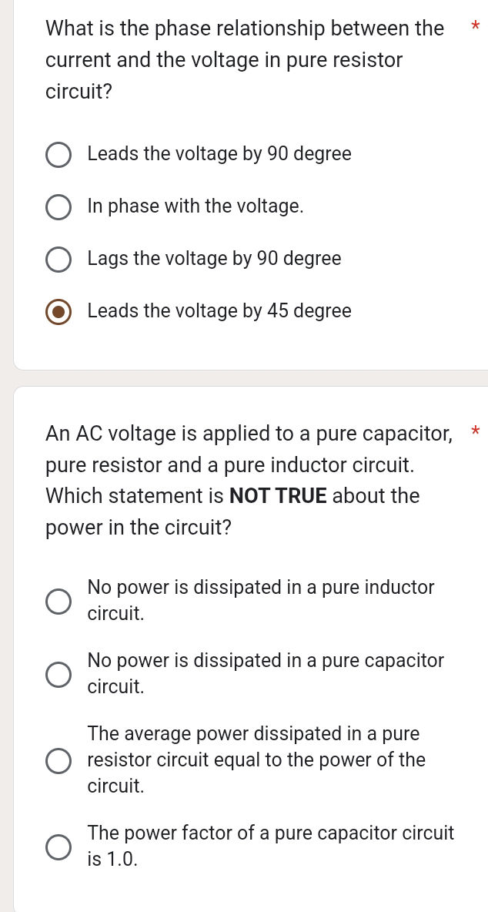Click the 'average power dissipated in a pure resistor' text
The image size is (488, 912).
tap(256, 759)
